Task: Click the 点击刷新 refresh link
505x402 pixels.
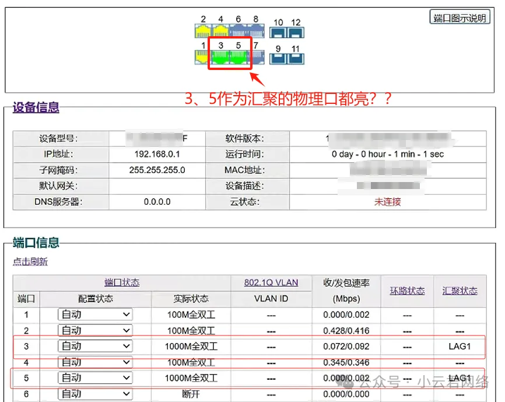Action: (x=30, y=262)
